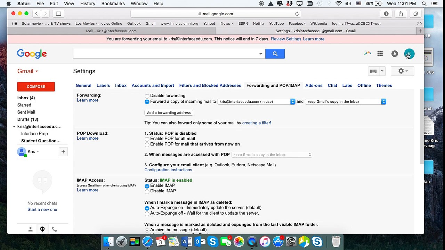Open the input tools dropdown arrow
The image size is (445, 250).
382,71
